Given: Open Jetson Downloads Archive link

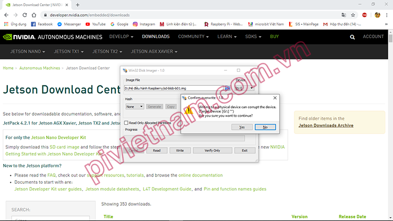Looking at the screenshot, I should coord(326,126).
